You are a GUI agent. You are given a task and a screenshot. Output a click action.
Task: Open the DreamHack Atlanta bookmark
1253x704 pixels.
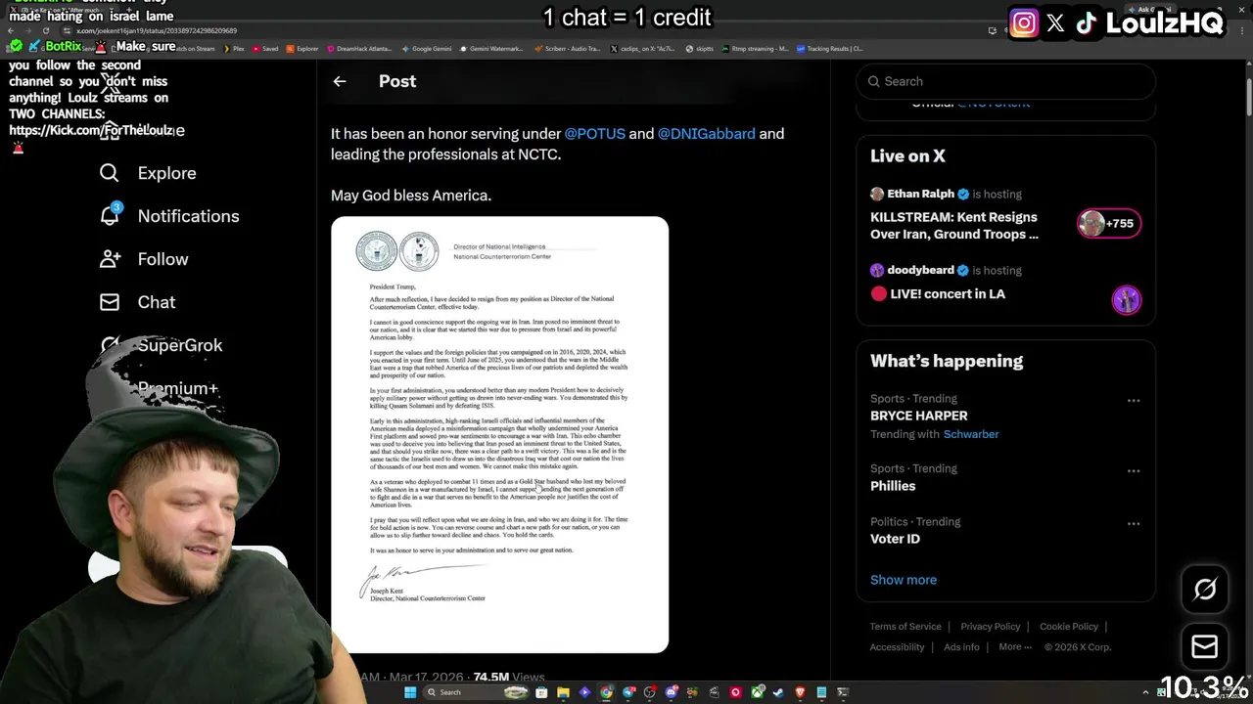tap(361, 49)
